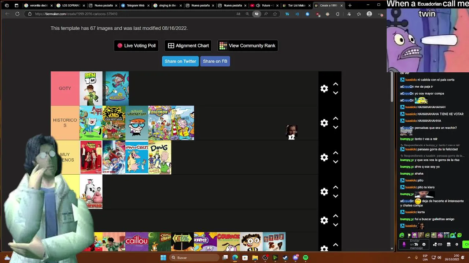Reload the page
This screenshot has width=469, height=263.
point(17,14)
